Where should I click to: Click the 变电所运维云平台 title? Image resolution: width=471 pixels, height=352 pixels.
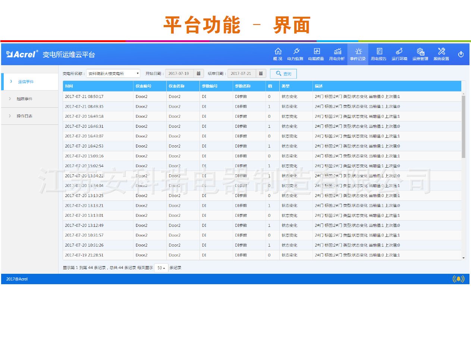pos(69,55)
